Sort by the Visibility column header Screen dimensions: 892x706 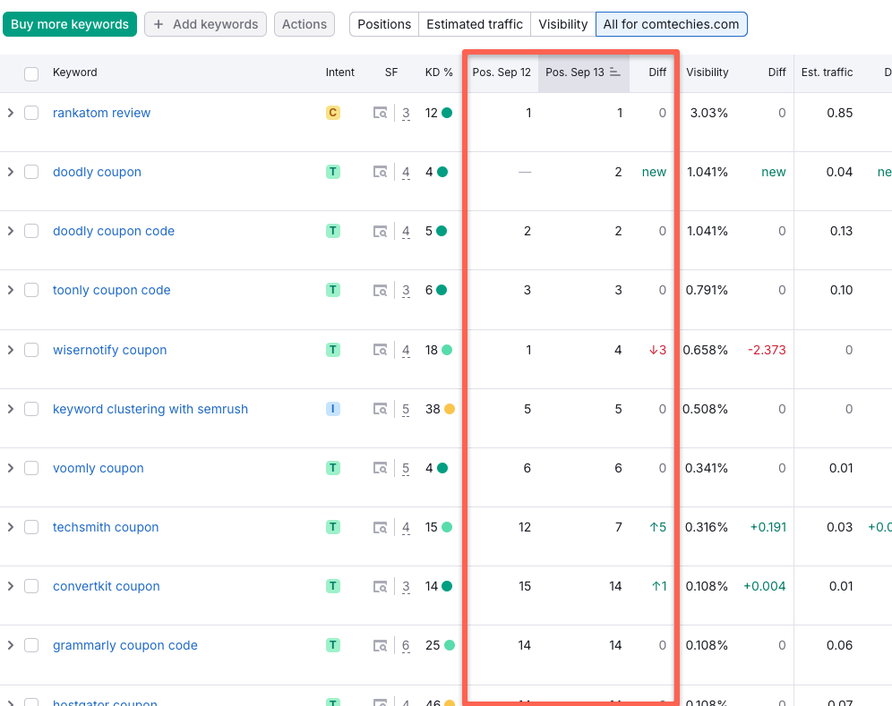click(x=708, y=72)
